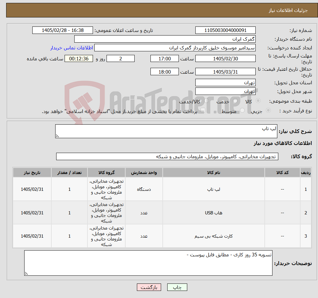Click unit عدد in the کارت شبکه row
Viewport: 318px width, 298px height.
click(144, 236)
